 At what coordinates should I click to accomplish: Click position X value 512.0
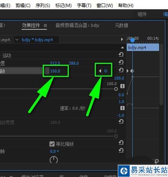coord(55,63)
